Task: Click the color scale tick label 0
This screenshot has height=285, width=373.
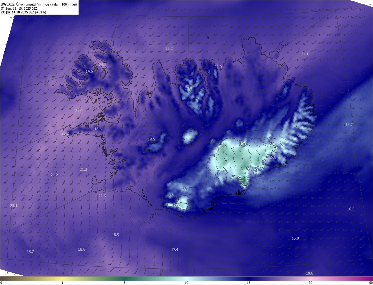Action: pyautogui.click(x=1, y=283)
